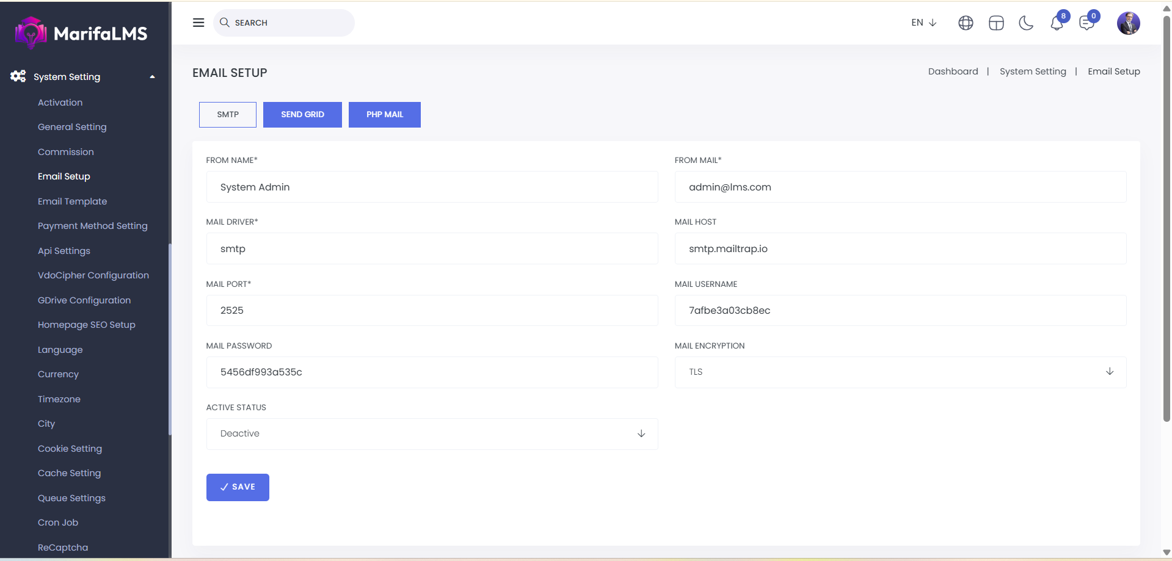Image resolution: width=1172 pixels, height=561 pixels.
Task: Select the SMTP tab
Action: coord(228,115)
